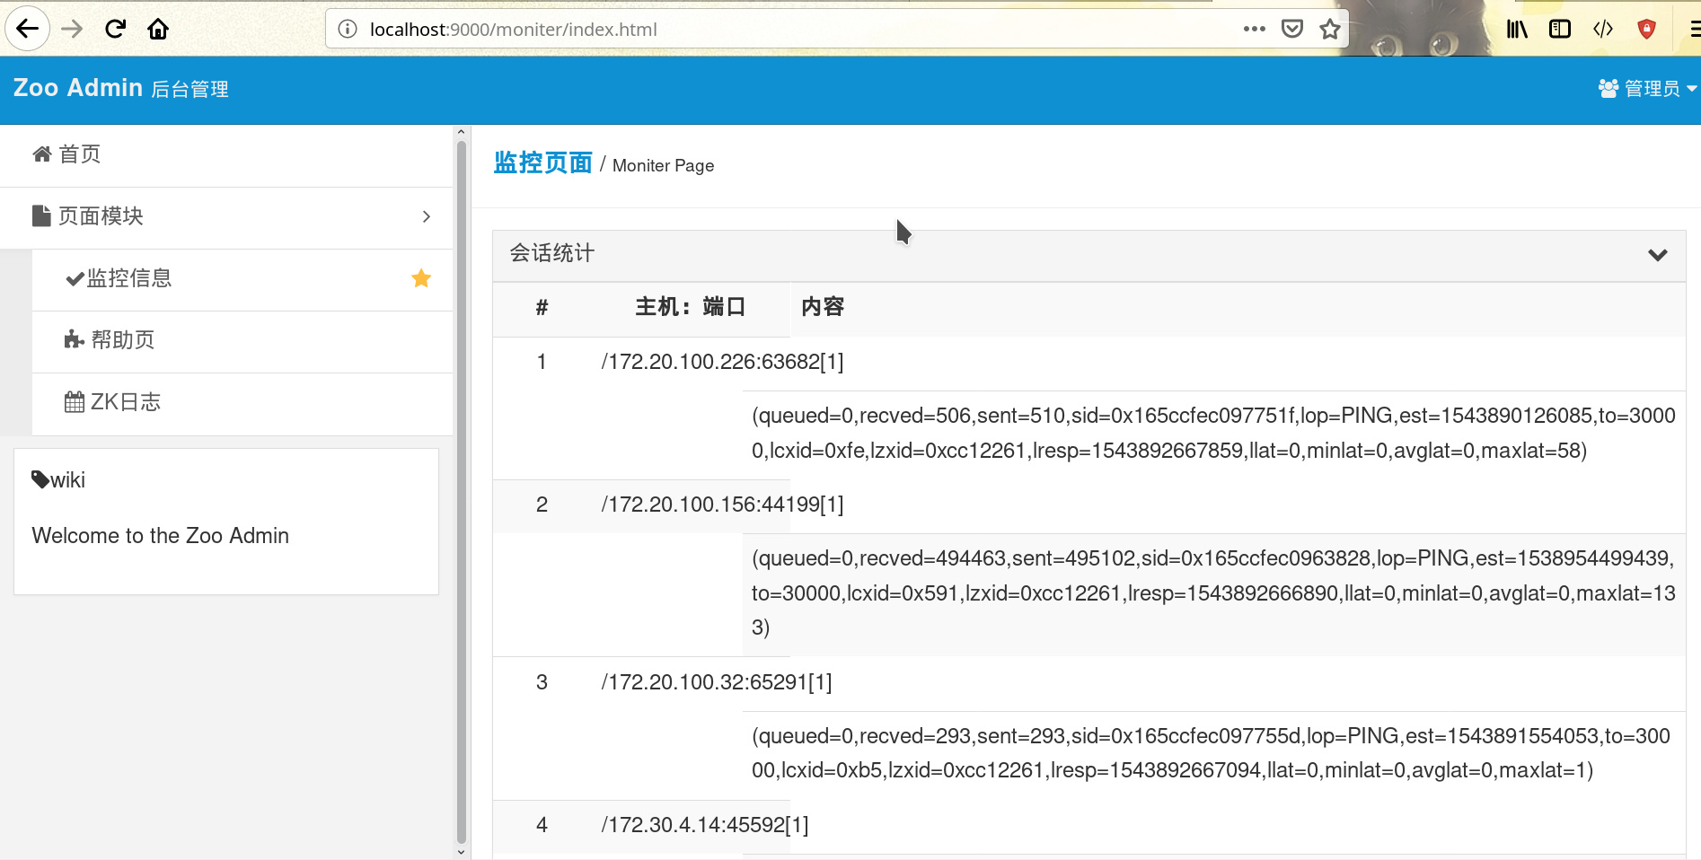Open the page actions three-dot menu

point(1255,29)
